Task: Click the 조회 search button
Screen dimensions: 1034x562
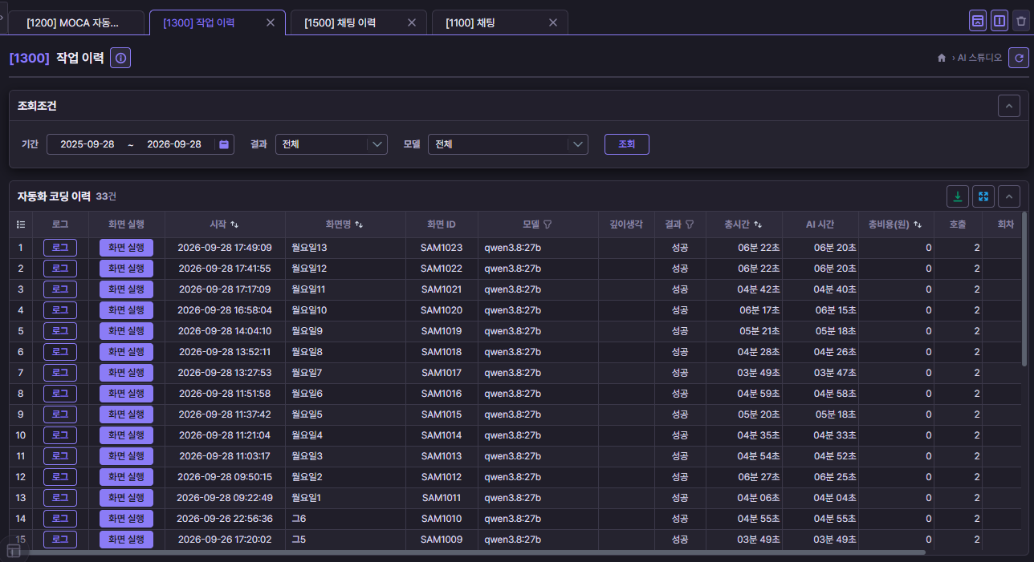Action: [x=627, y=144]
